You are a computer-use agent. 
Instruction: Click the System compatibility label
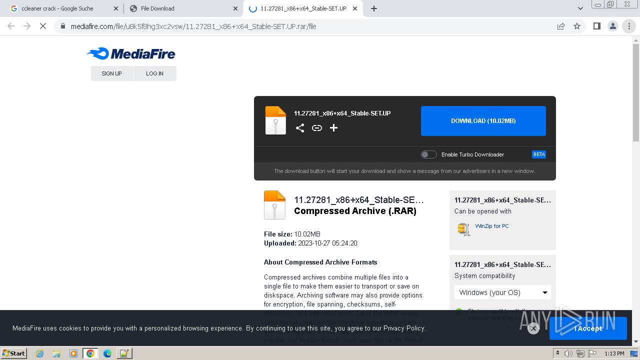pos(484,276)
